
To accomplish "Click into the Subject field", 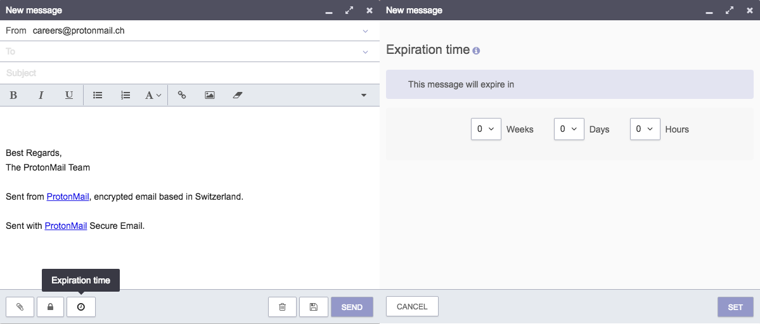I will (190, 73).
